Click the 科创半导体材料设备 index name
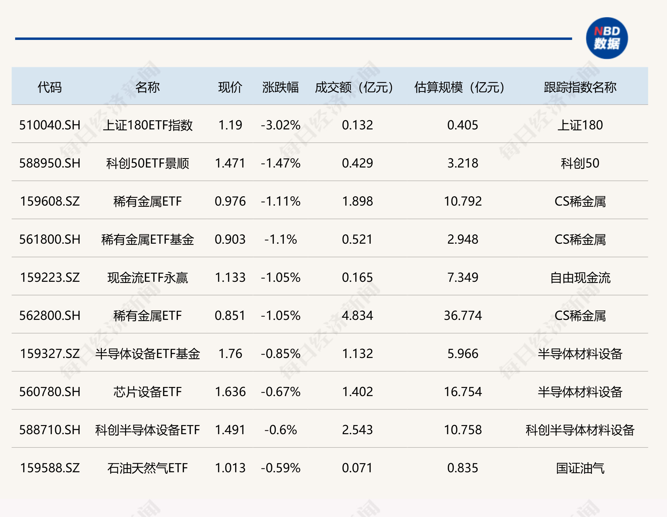 click(580, 430)
